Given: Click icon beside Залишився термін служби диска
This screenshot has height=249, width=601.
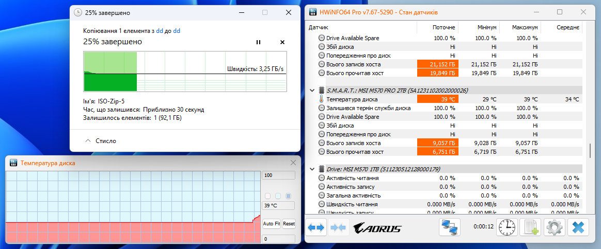Looking at the screenshot, I should [x=322, y=108].
